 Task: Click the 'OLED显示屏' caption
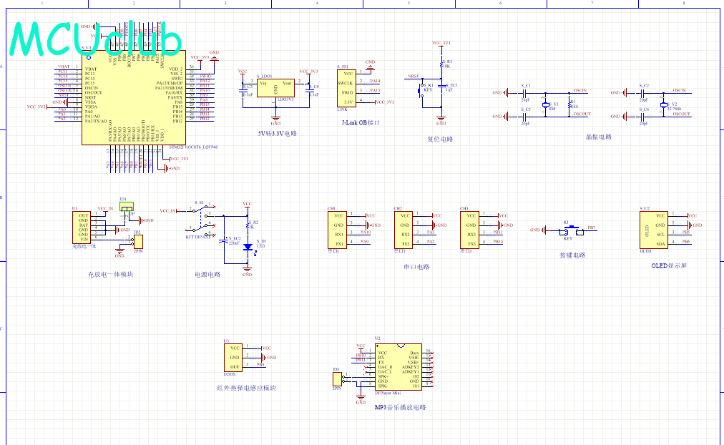point(669,266)
